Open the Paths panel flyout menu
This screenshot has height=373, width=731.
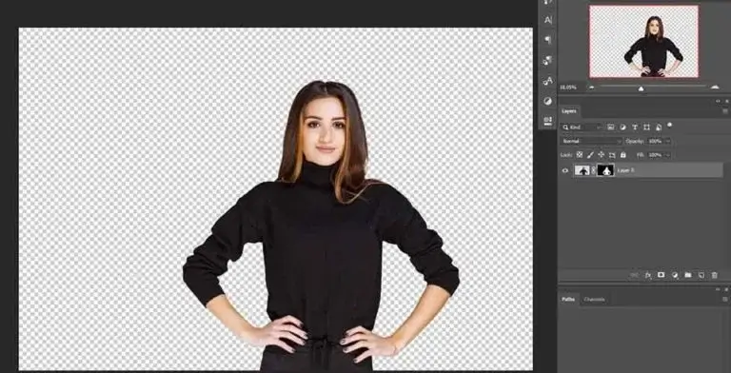click(x=725, y=300)
